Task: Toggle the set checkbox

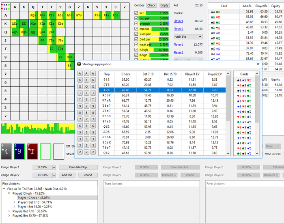Action: 136,13
